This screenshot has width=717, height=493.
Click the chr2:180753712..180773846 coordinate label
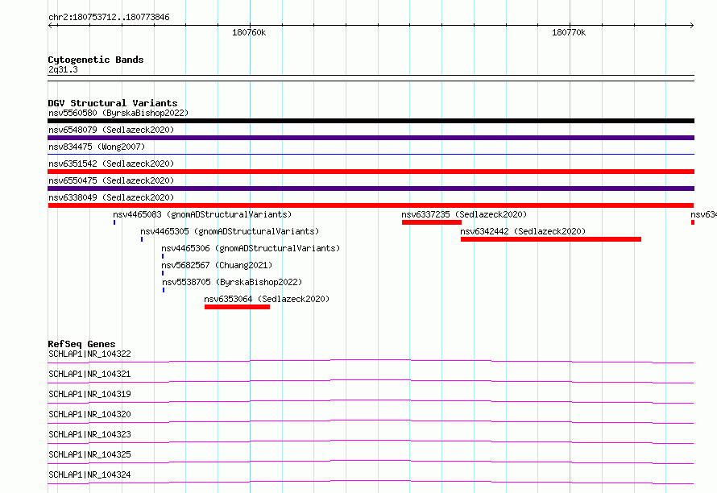pos(109,17)
